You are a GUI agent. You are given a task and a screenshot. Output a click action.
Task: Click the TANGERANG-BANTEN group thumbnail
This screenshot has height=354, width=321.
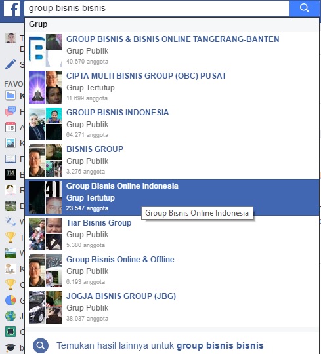[x=45, y=50]
